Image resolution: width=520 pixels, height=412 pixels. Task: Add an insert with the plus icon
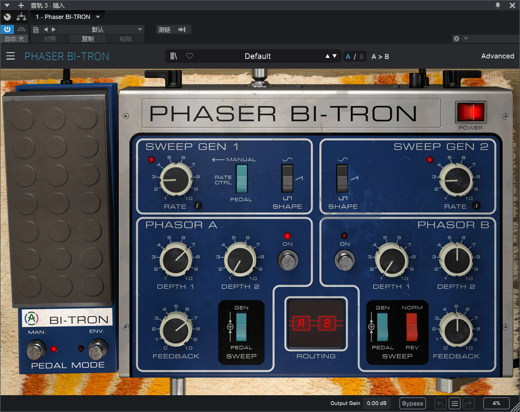click(x=21, y=5)
